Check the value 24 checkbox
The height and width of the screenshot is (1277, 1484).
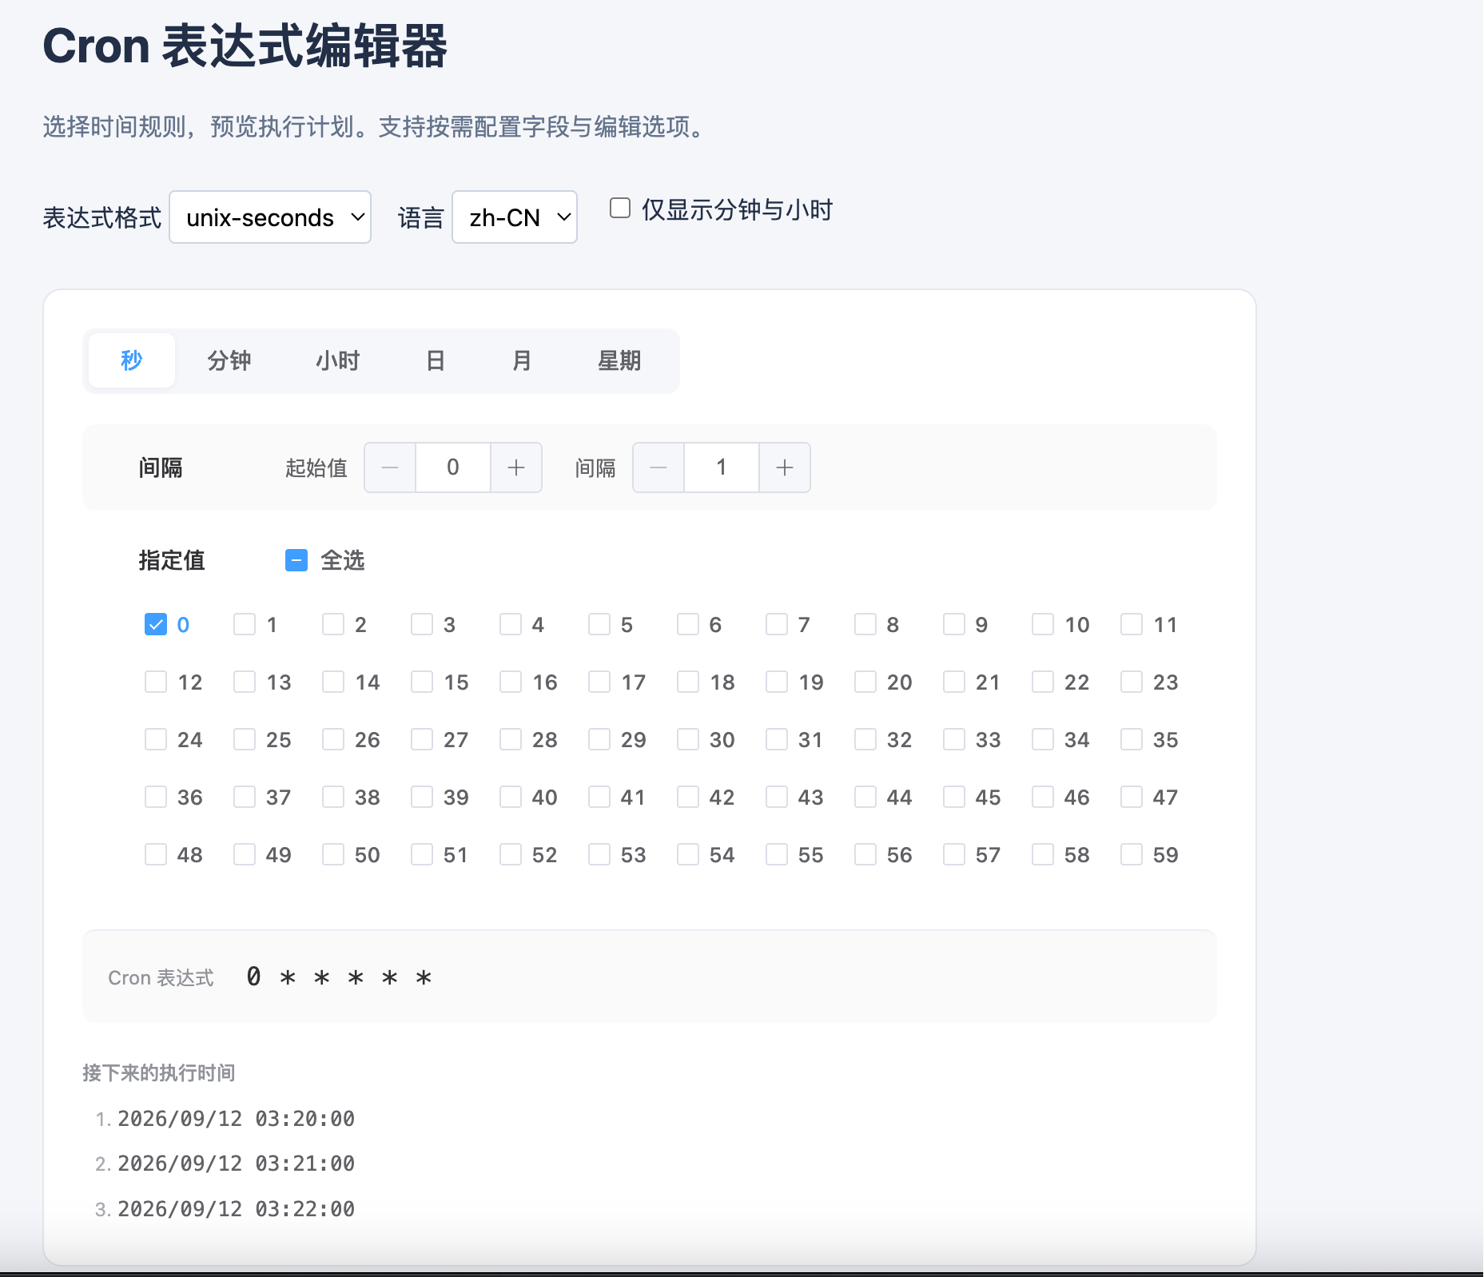(x=156, y=739)
